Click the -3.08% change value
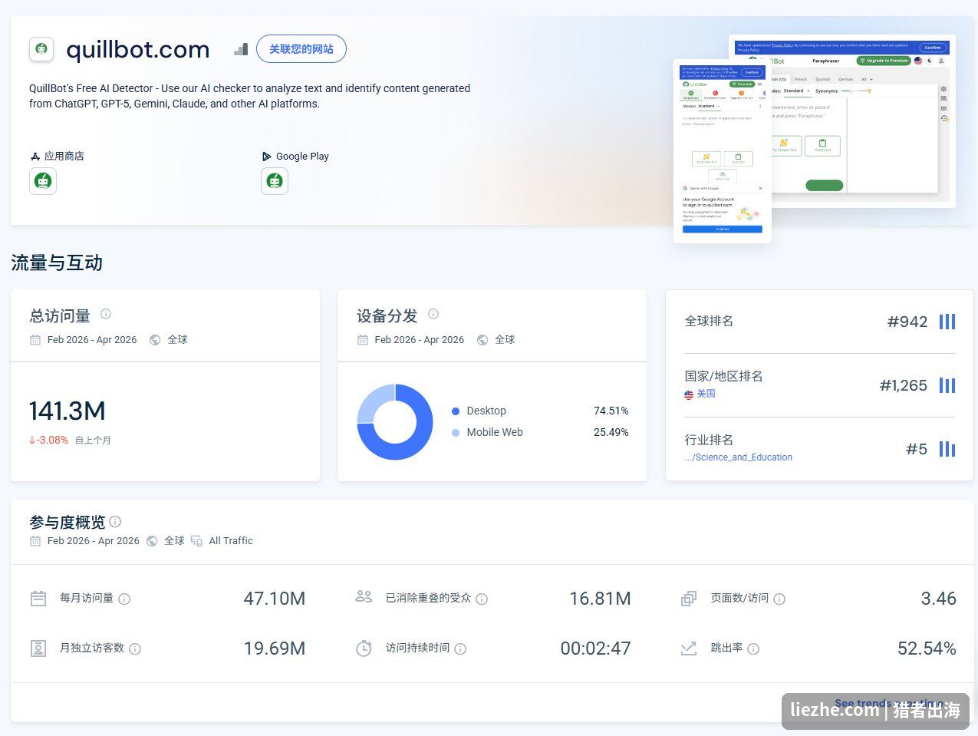The width and height of the screenshot is (978, 736). (x=49, y=441)
